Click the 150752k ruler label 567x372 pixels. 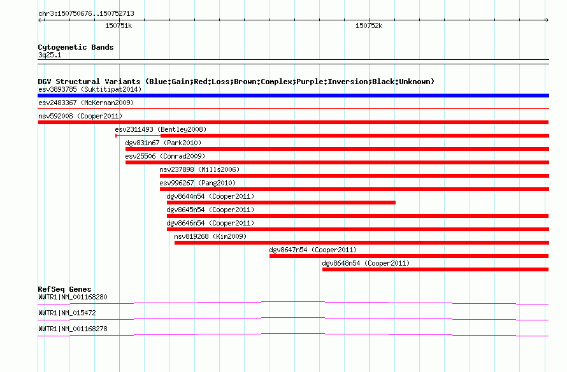tap(369, 25)
